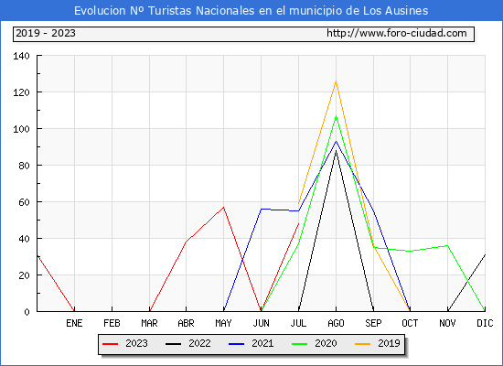Click the blue 2021 data point at JUN
Screen dimensions: 503x366
click(x=262, y=209)
